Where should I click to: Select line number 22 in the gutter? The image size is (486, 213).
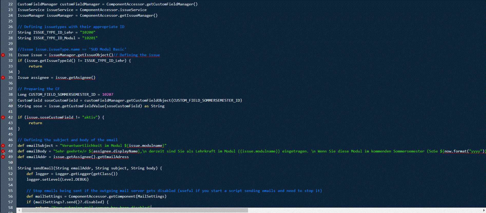(11, 4)
